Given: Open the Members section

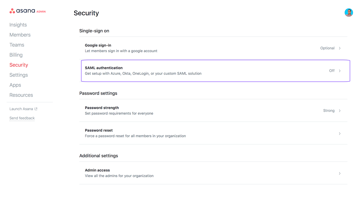Looking at the screenshot, I should point(20,35).
